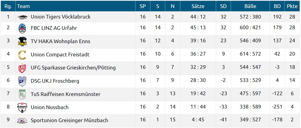
Task: Open the FBC LINZ AG Urfahr team name
Action: 54,28
